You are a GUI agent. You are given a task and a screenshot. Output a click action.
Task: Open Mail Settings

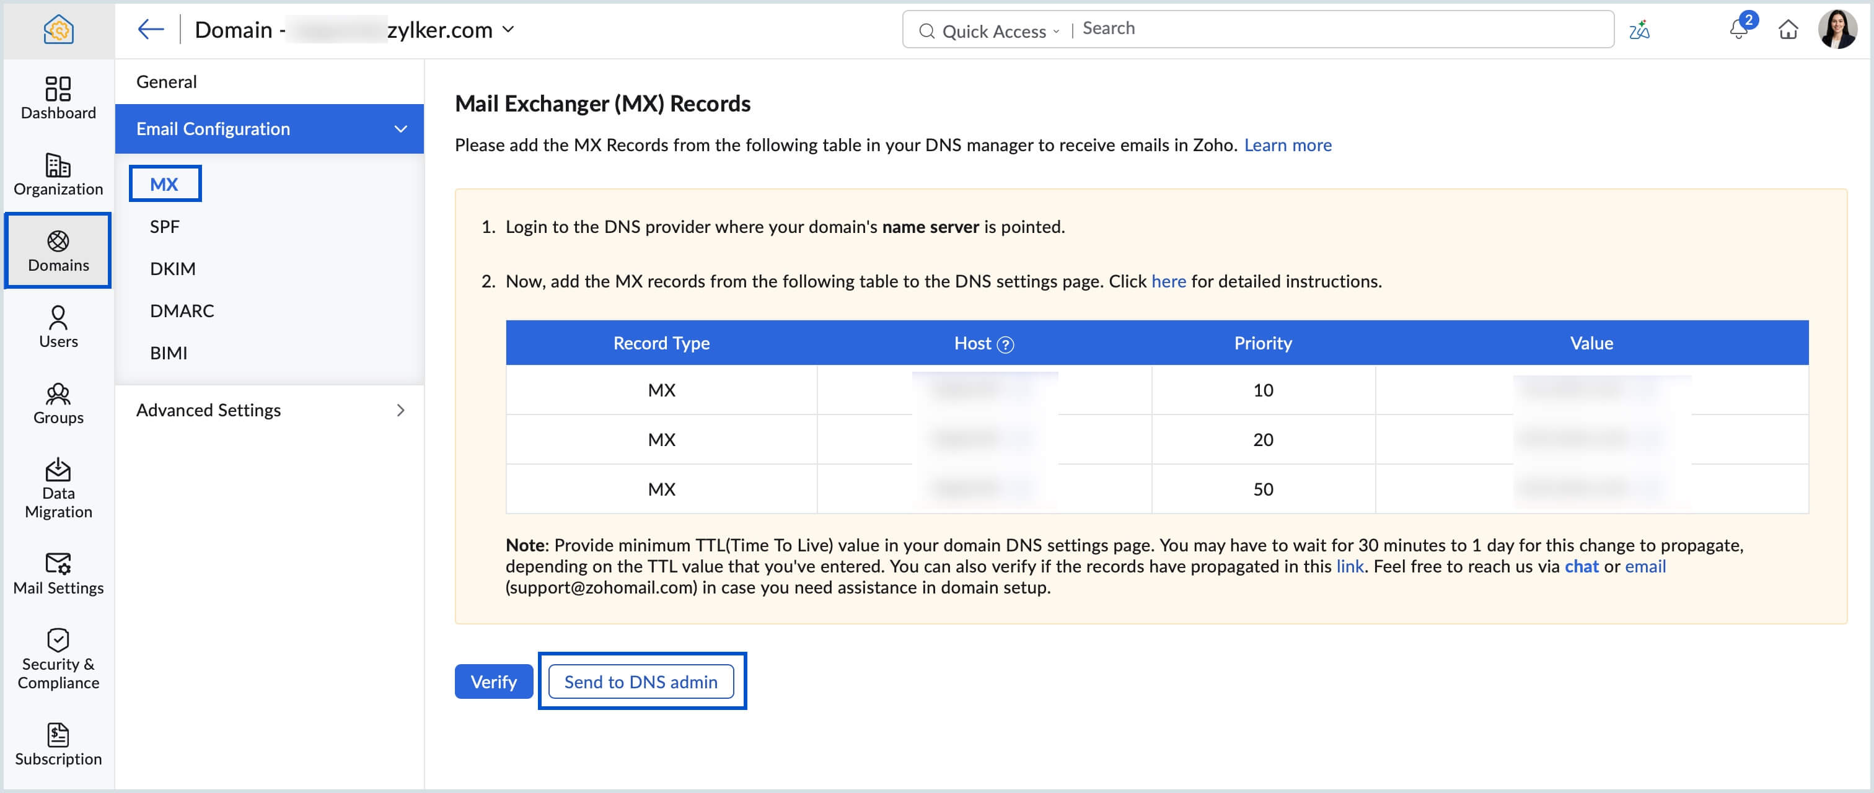[58, 573]
